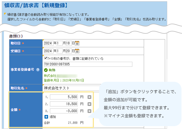Image resolution: width=182 pixels, height=129 pixels.
Task: Click the 取引日 year field
Action: [x=48, y=43]
